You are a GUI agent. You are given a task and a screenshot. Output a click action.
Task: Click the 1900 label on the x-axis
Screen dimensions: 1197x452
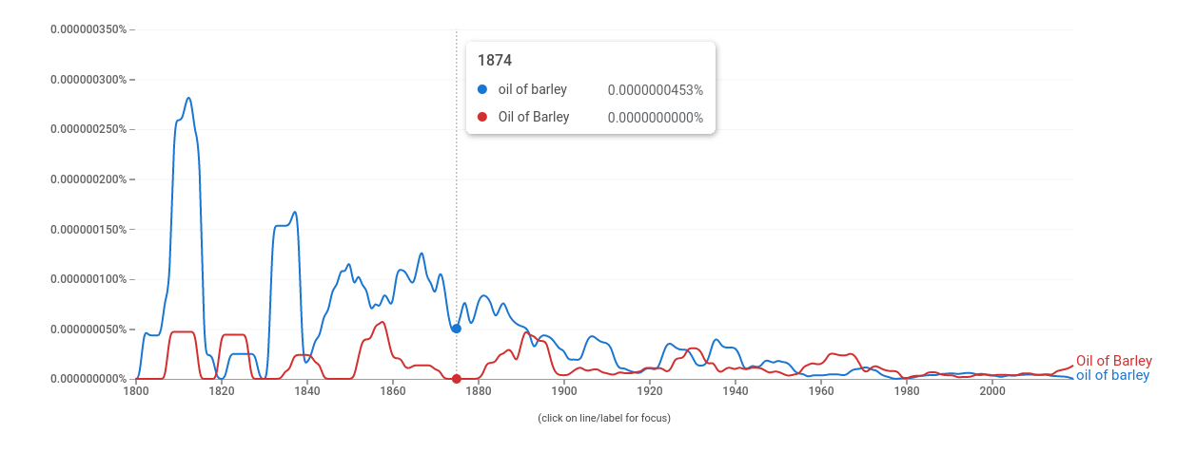click(564, 391)
